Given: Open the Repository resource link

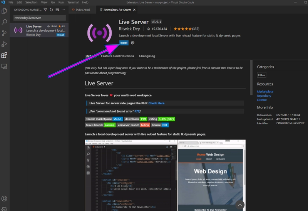Looking at the screenshot, I should click(x=264, y=95).
